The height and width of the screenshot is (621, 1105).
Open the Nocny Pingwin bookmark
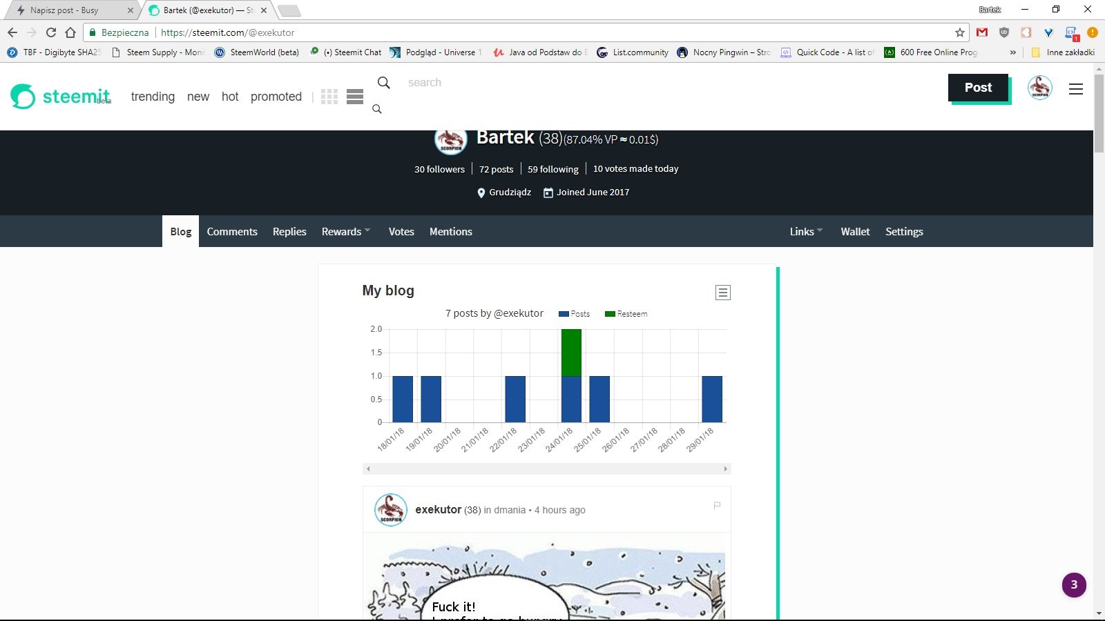coord(724,52)
